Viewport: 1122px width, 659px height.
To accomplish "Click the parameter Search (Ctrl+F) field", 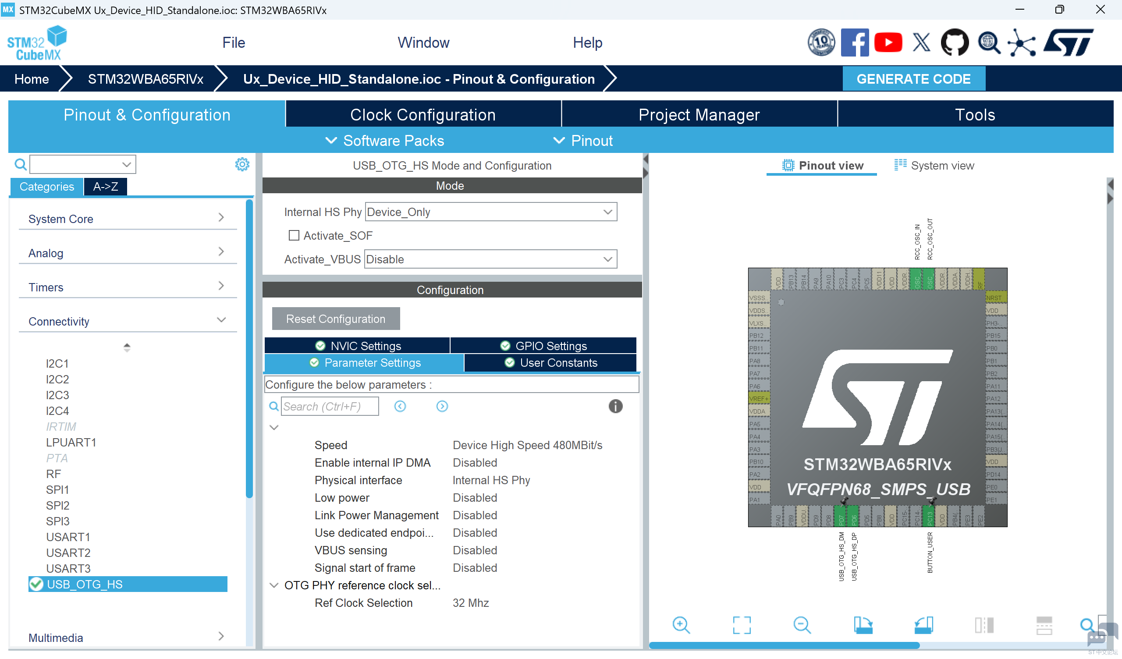I will pos(330,406).
